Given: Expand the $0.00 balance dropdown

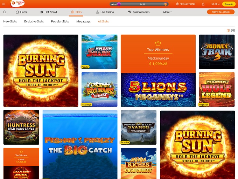Looking at the screenshot, I should (216, 4).
